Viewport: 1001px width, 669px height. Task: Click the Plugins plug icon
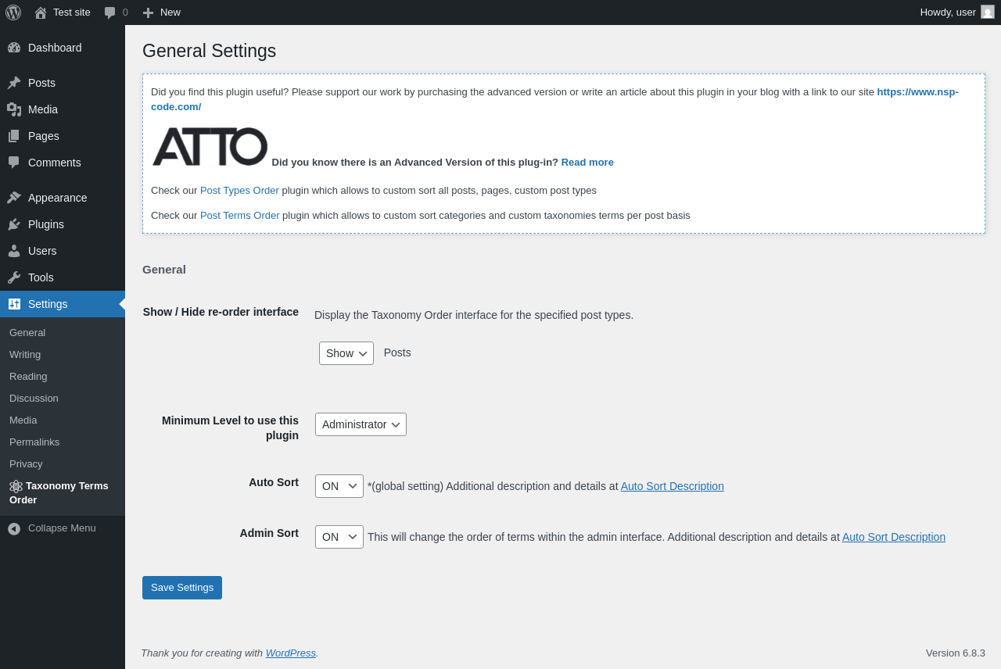[x=14, y=224]
